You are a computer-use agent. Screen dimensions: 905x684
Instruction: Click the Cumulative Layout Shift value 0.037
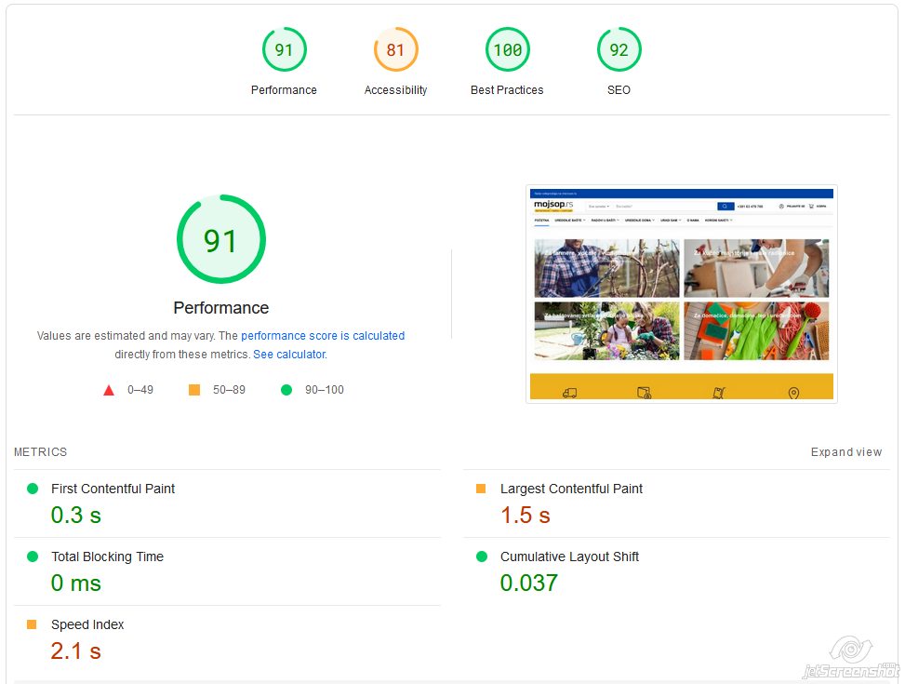[x=528, y=583]
